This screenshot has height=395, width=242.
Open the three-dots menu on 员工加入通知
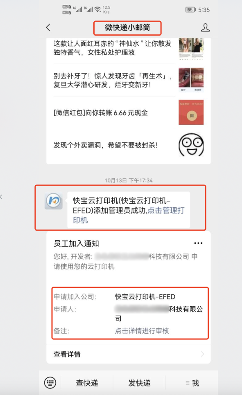[x=198, y=243]
